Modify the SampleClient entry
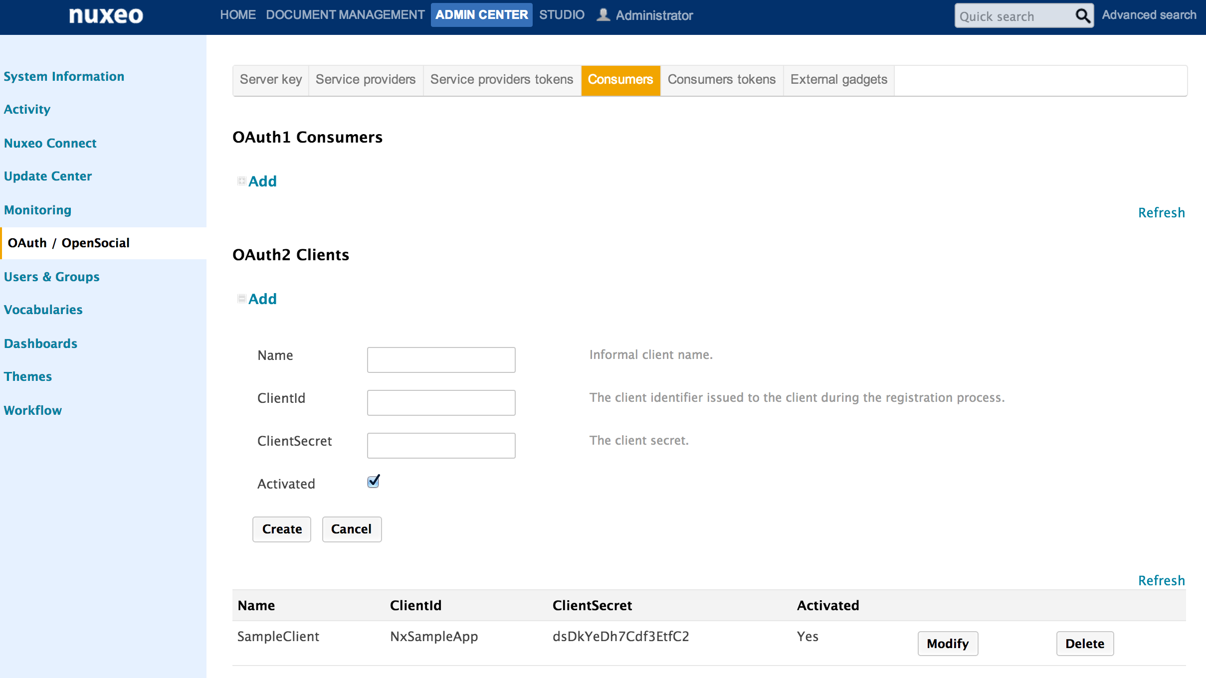The width and height of the screenshot is (1206, 678). click(x=948, y=644)
